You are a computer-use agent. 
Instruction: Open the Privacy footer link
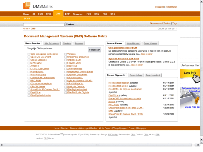tap(132, 128)
